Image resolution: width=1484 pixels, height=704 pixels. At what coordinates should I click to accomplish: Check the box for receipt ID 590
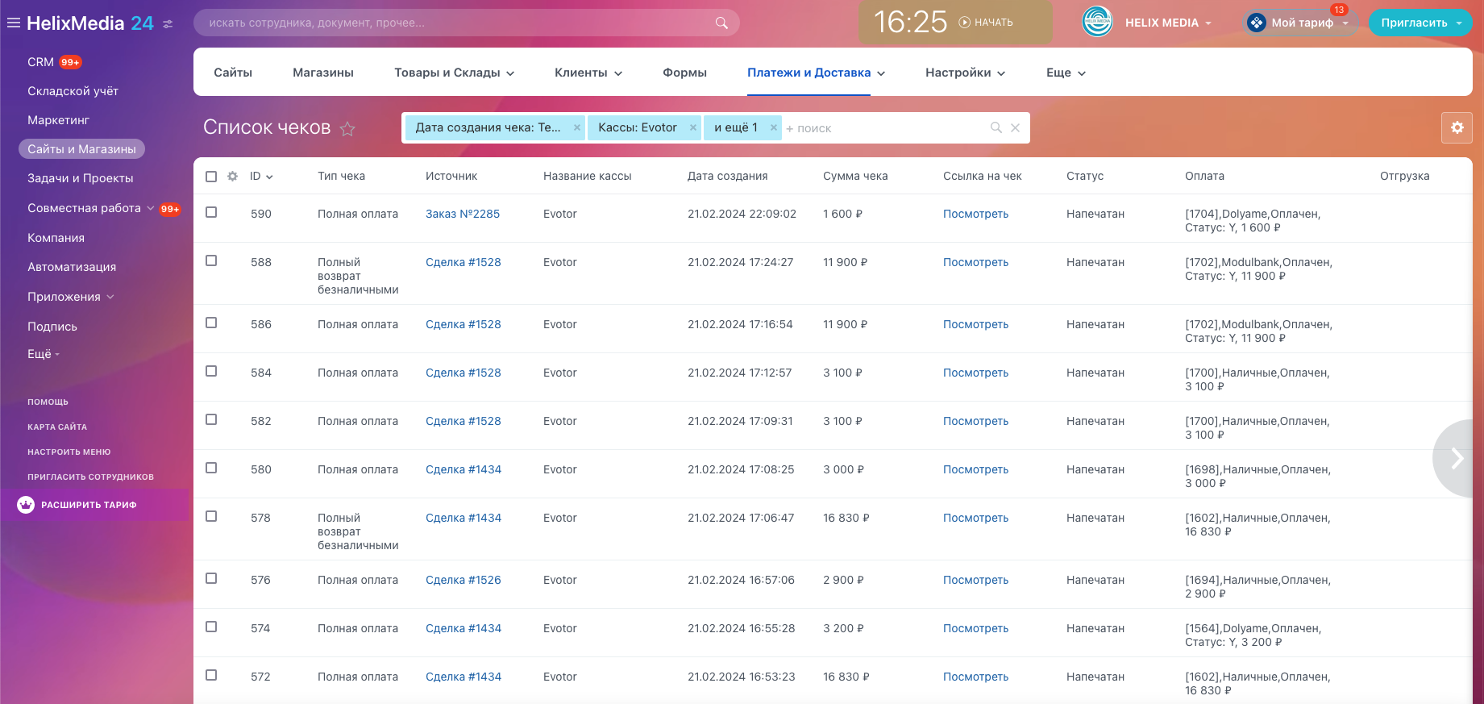click(x=211, y=212)
